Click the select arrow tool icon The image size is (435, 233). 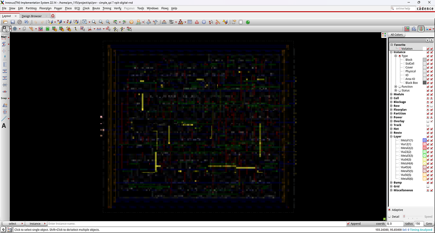(6, 29)
